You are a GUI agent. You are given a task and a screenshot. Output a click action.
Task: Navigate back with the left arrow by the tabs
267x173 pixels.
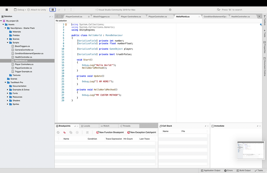click(x=57, y=17)
